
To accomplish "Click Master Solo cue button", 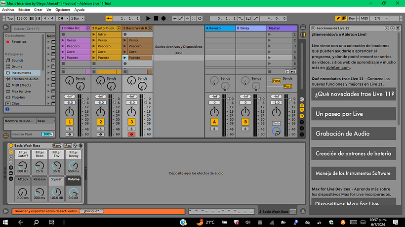I will click(x=276, y=123).
